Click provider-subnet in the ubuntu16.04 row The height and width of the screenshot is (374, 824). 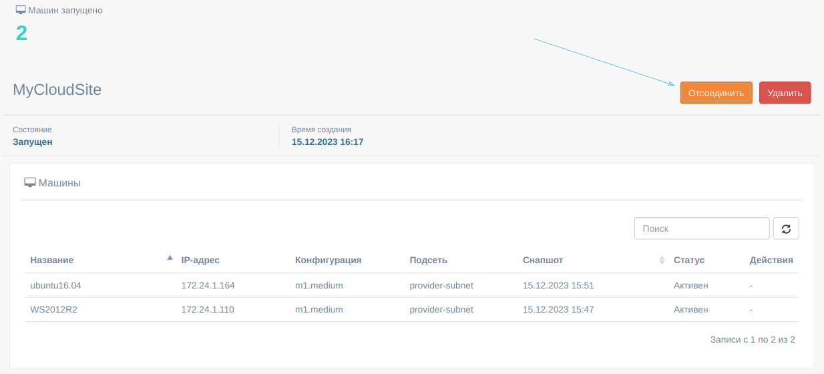(x=441, y=285)
